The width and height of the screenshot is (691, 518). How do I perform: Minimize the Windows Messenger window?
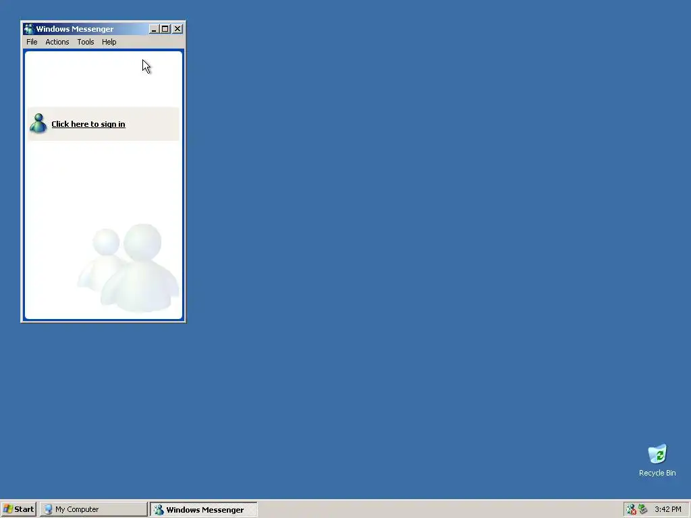pyautogui.click(x=154, y=29)
